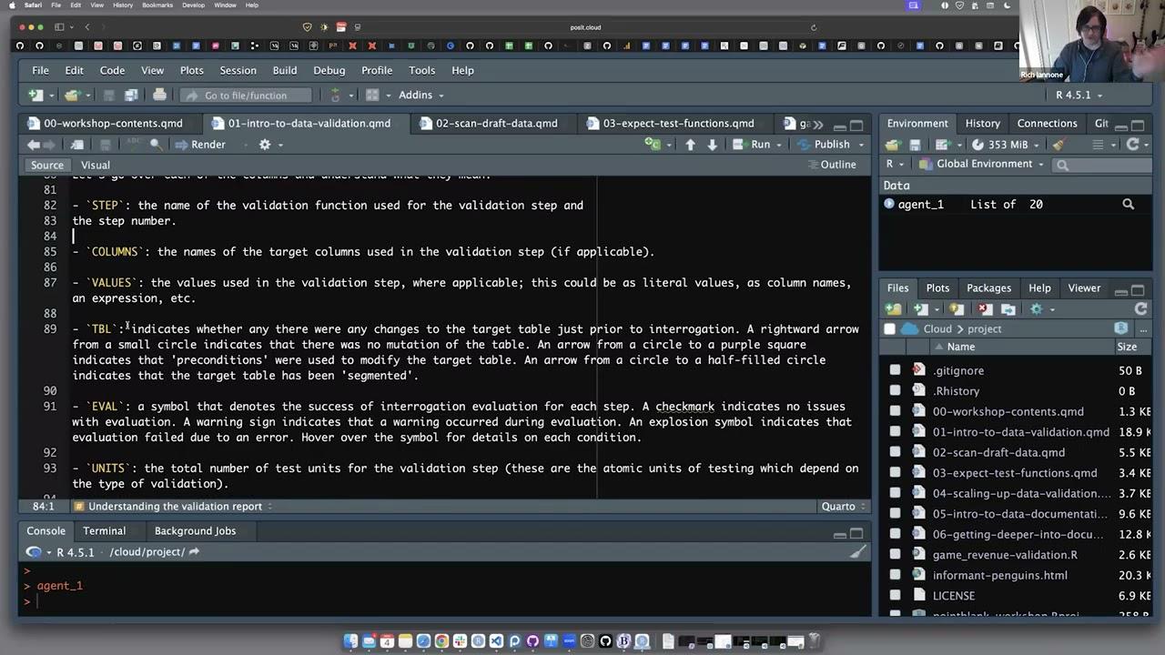Open the Global Environment selector dropdown
1165x655 pixels.
coord(984,164)
